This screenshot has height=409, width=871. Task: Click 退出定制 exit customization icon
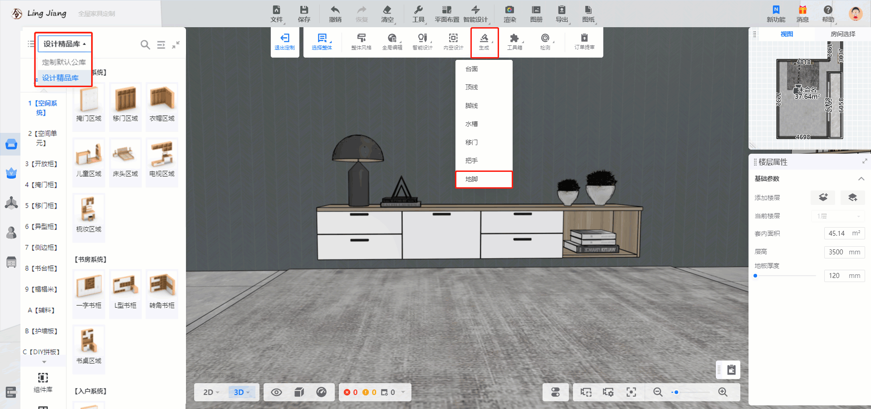click(x=284, y=39)
